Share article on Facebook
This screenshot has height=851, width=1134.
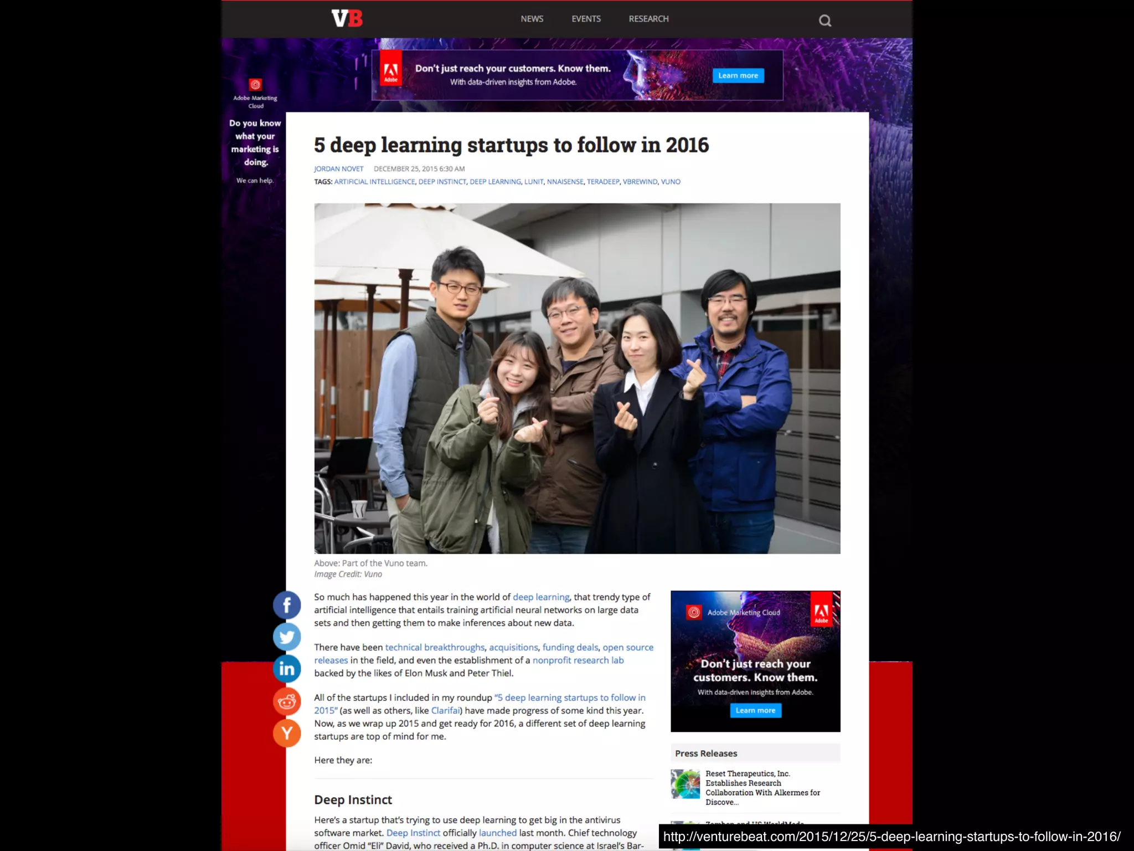287,605
